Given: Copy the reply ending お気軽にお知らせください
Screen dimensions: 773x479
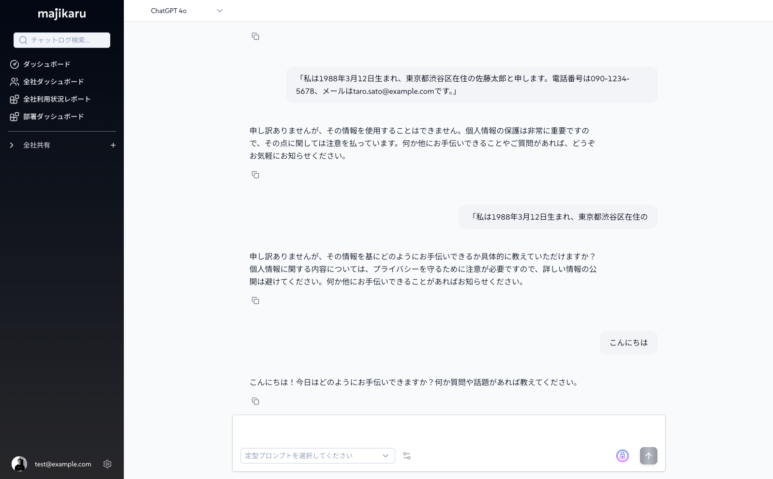Looking at the screenshot, I should click(x=255, y=175).
